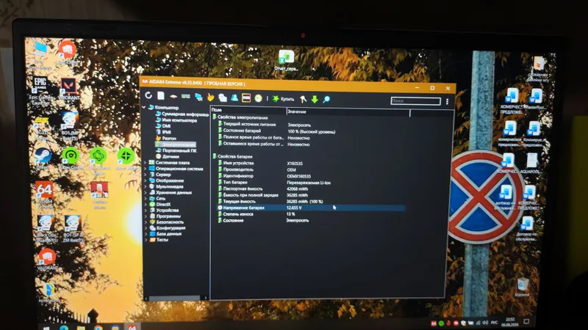The image size is (588, 330).
Task: Click the green down arrow update icon
Action: (x=315, y=99)
